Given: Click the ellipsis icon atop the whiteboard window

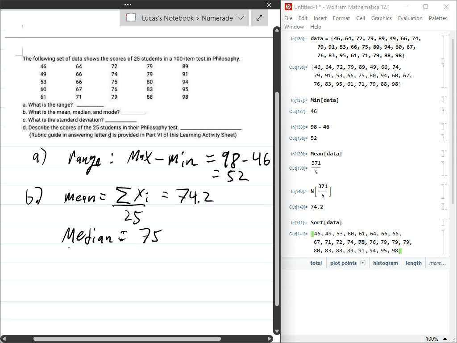Looking at the screenshot, I should coord(128,4).
